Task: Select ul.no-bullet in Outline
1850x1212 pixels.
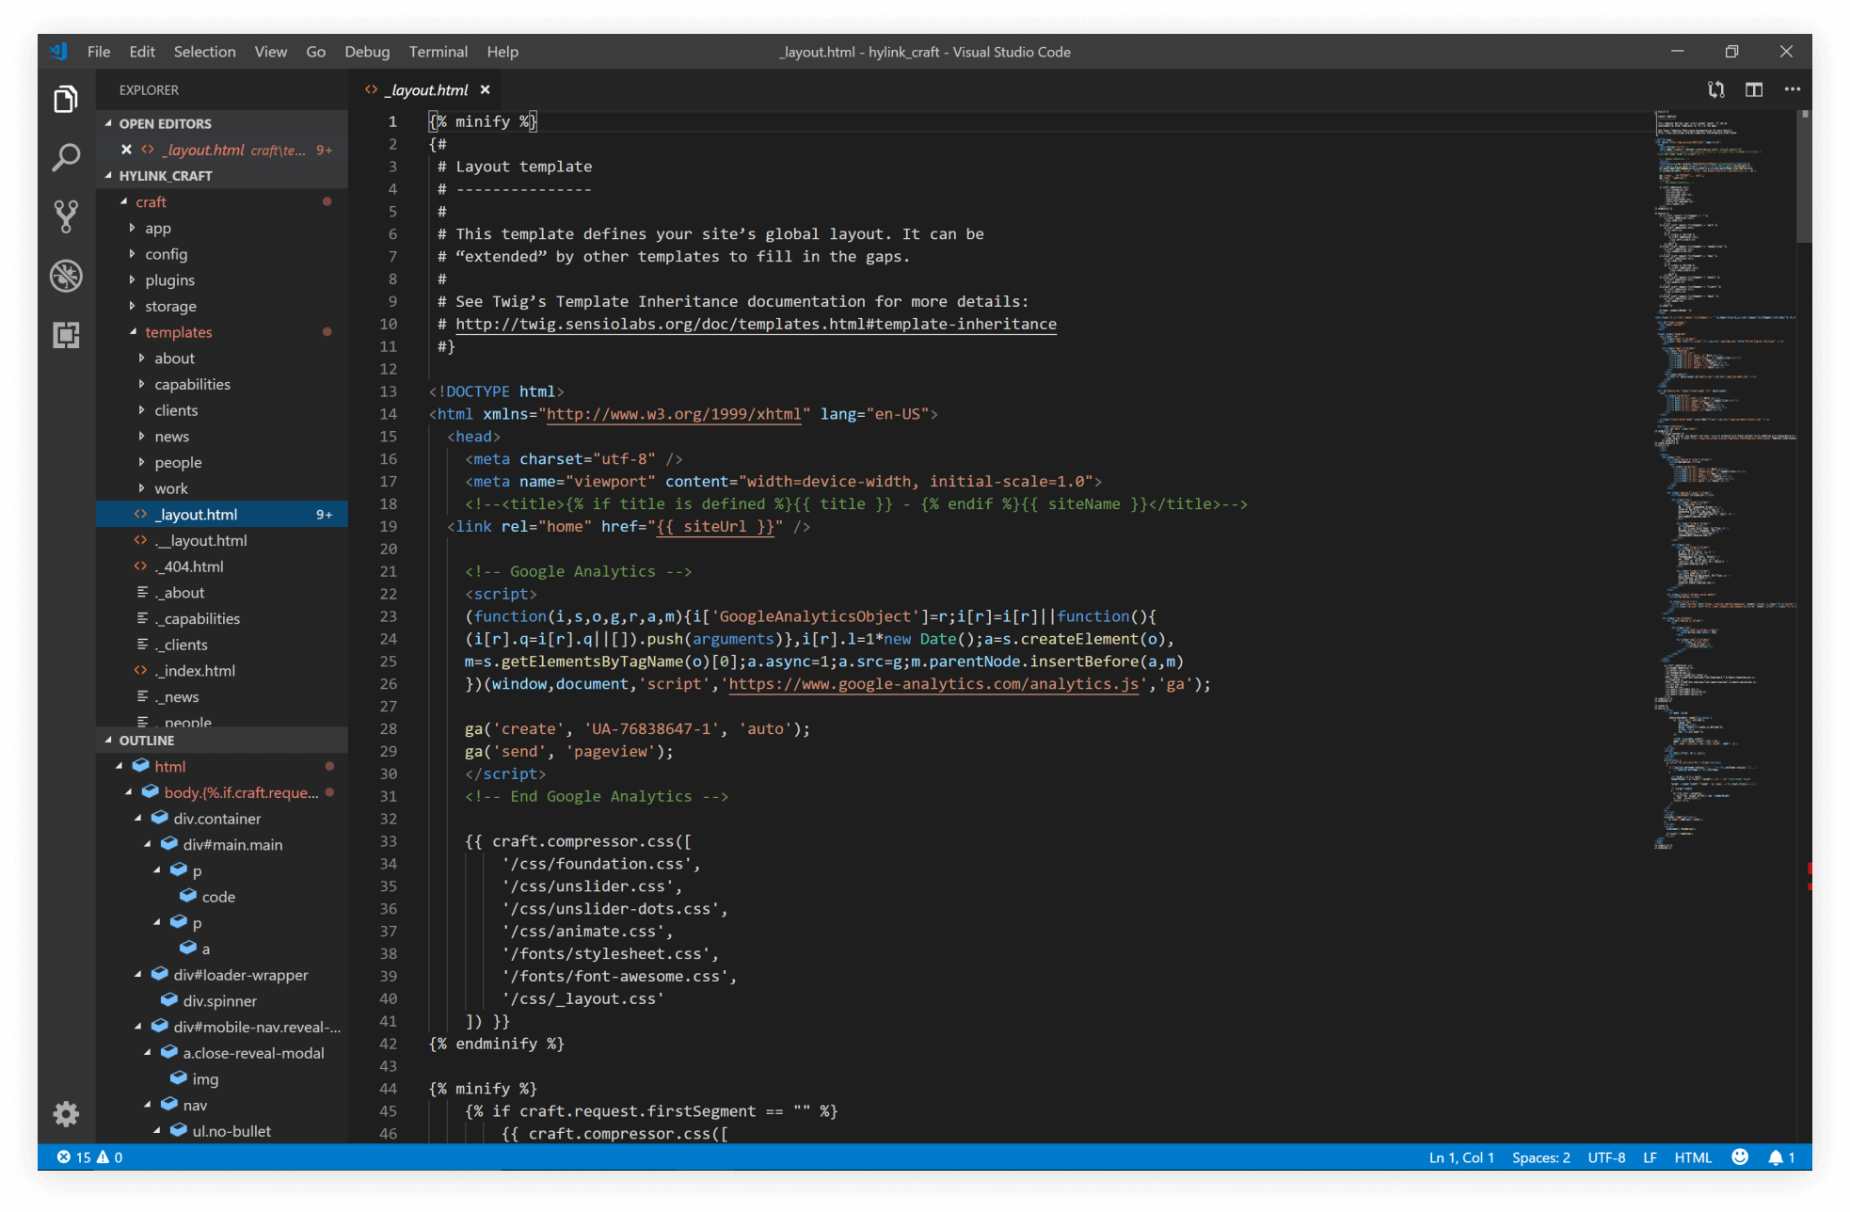Action: (x=231, y=1131)
